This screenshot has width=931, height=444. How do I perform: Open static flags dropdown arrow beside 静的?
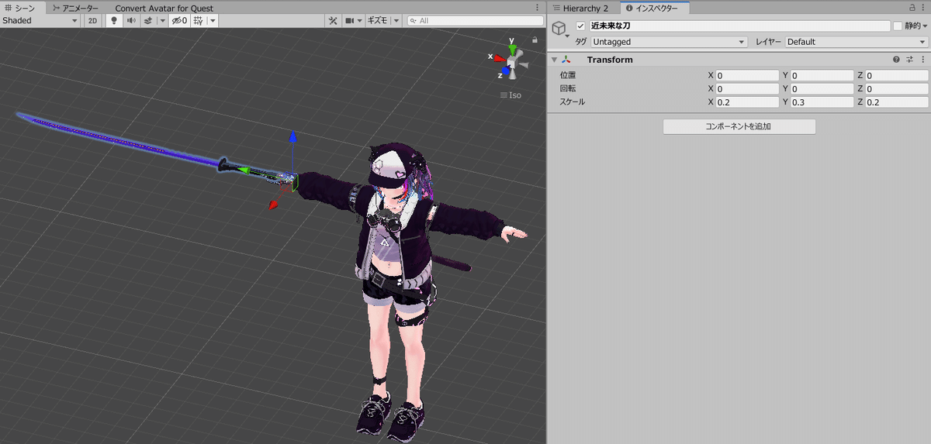click(925, 26)
